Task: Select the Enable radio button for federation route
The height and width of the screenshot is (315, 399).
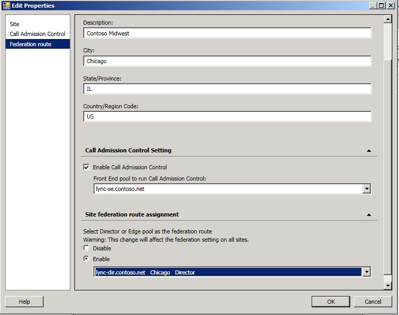Action: (x=86, y=259)
